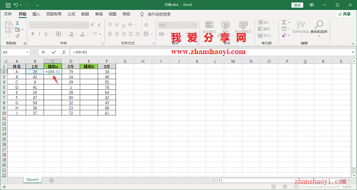The image size is (357, 190).
Task: Click the Cell Styles icon
Action: (244, 25)
